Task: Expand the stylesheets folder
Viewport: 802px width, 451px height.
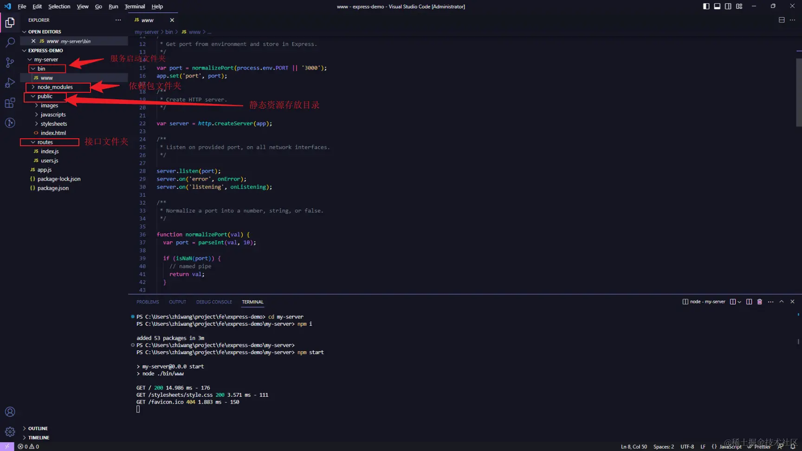Action: [x=53, y=124]
